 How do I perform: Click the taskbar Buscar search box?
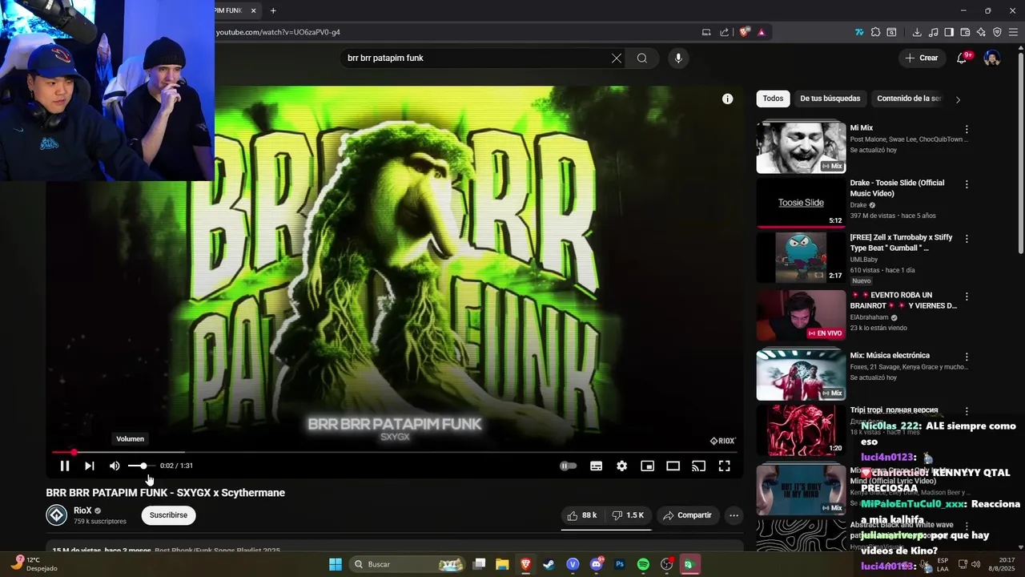[408, 564]
